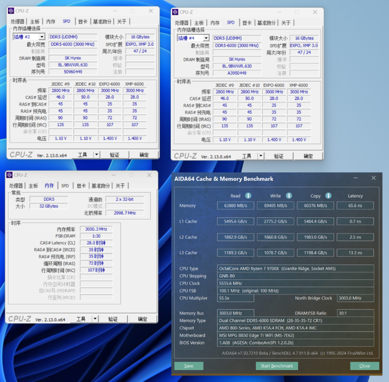Click 验证 button in the memory window
The width and height of the screenshot is (389, 382).
[x=113, y=319]
